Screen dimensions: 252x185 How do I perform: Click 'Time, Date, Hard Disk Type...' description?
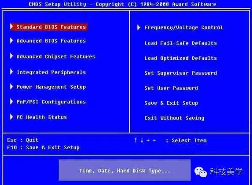click(125, 171)
